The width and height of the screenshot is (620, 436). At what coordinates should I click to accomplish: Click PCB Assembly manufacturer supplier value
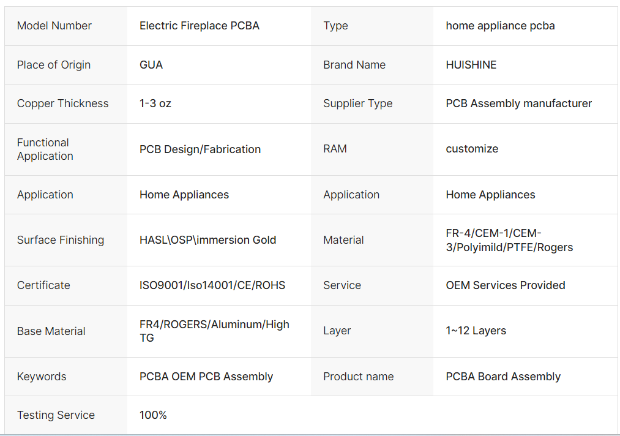click(518, 103)
